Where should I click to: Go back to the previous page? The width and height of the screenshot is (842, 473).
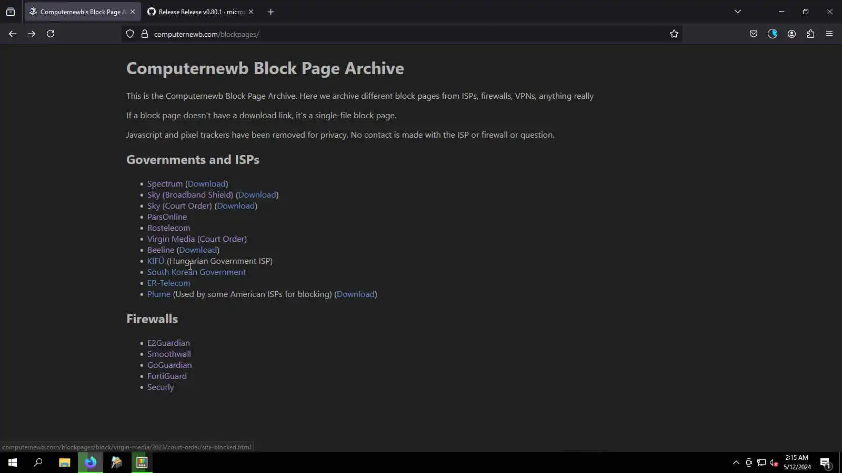click(13, 34)
